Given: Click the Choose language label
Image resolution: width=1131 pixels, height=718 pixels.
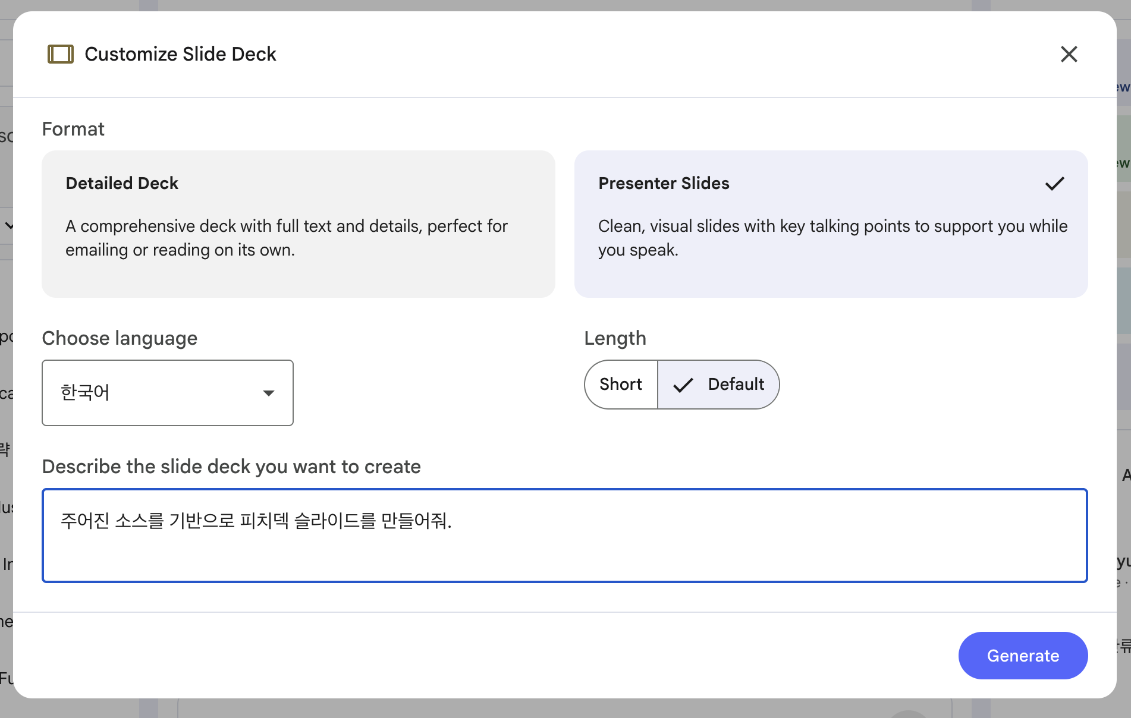Looking at the screenshot, I should 120,338.
